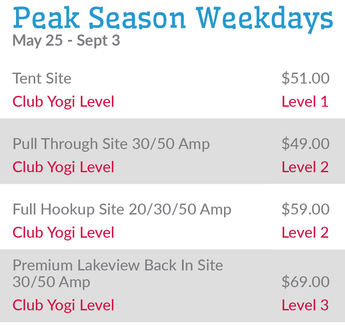This screenshot has width=345, height=325.
Task: Select the May 25 - Sept 3 date range
Action: pyautogui.click(x=66, y=41)
